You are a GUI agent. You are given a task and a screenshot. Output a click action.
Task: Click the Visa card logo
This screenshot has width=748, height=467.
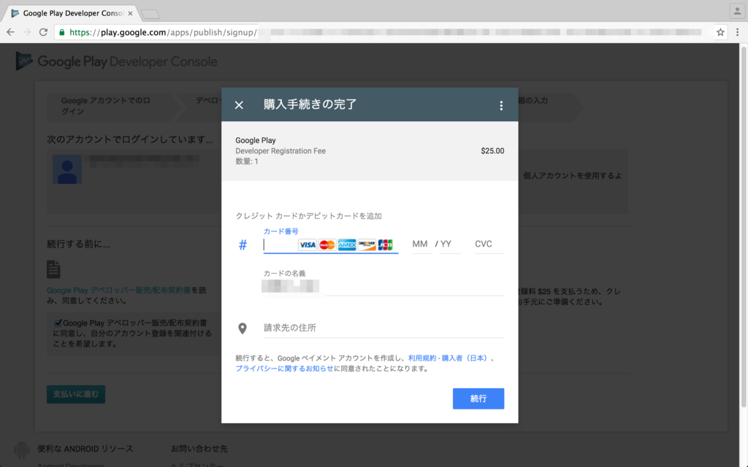coord(308,244)
